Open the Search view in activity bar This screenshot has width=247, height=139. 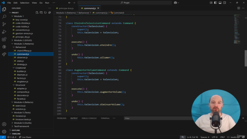[x=4, y=17]
